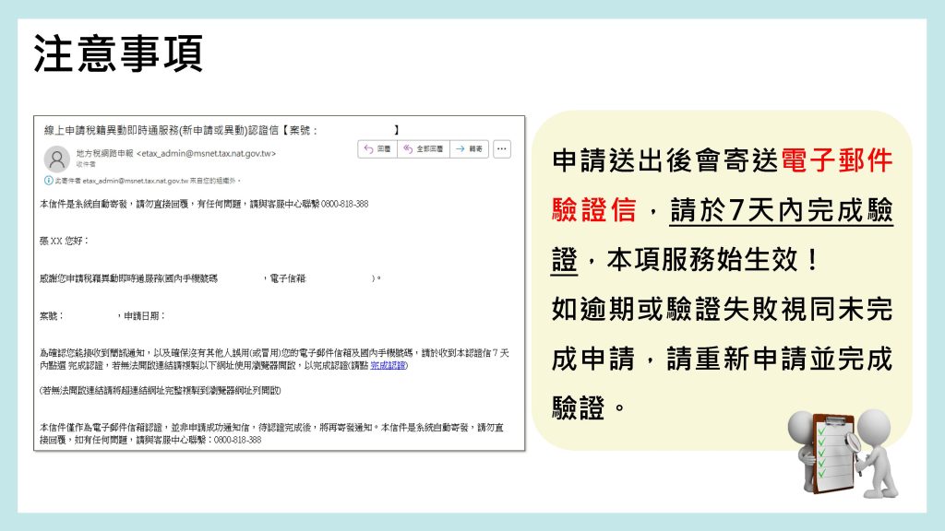Screen dimensions: 945x531
Task: Click the Reply All (全部回覆) icon
Action: pyautogui.click(x=407, y=149)
